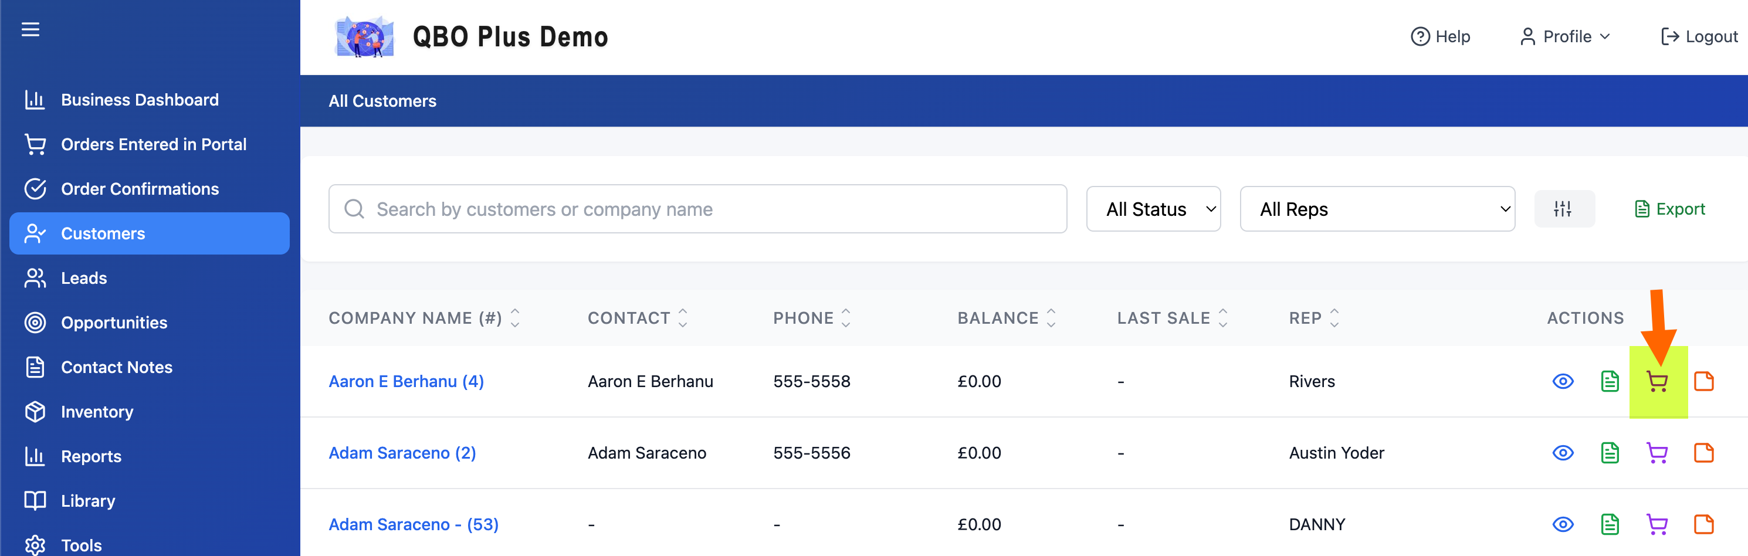Click the hamburger menu icon in sidebar
Screen dimensions: 1748x556
click(31, 29)
